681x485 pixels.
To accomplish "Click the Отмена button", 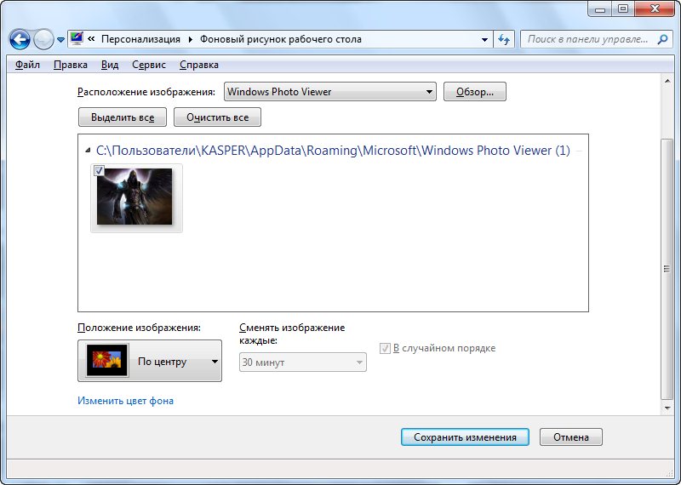I will point(570,436).
